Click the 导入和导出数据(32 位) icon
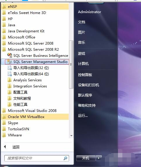 (10, 68)
